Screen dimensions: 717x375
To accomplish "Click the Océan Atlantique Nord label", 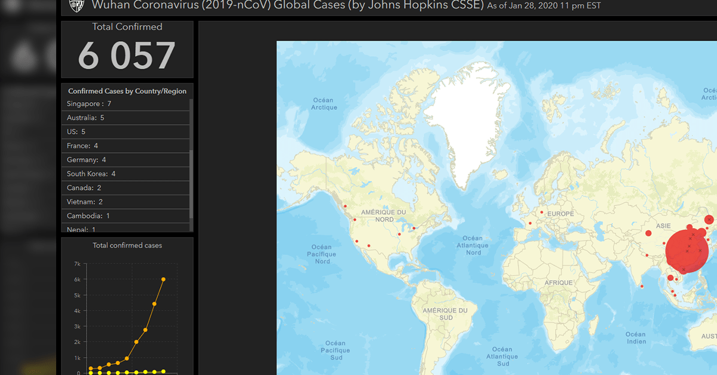I will tap(473, 245).
